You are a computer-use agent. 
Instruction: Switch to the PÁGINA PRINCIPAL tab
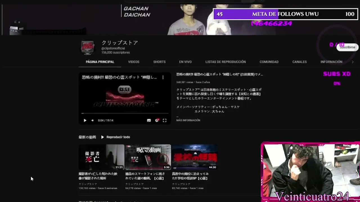[x=100, y=62]
